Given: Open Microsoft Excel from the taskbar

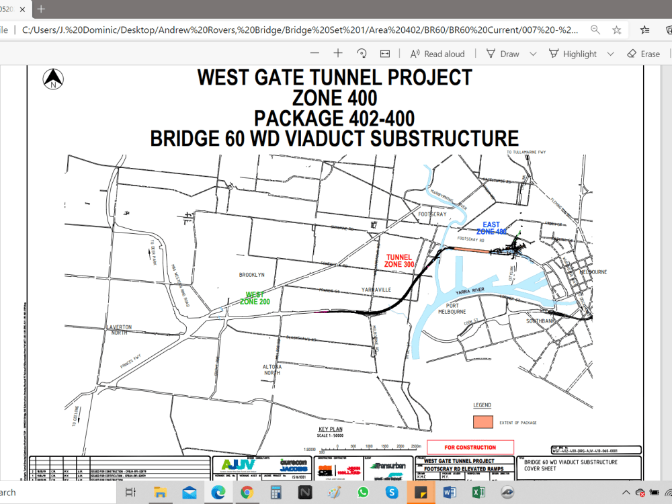Looking at the screenshot, I should pyautogui.click(x=478, y=493).
